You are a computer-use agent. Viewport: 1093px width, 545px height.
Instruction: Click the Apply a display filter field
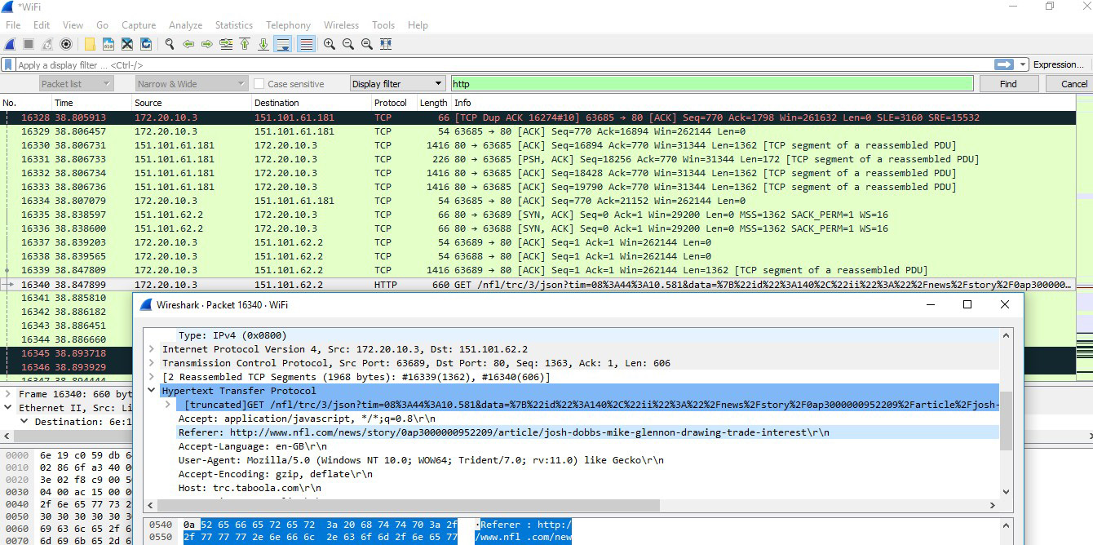(x=504, y=64)
